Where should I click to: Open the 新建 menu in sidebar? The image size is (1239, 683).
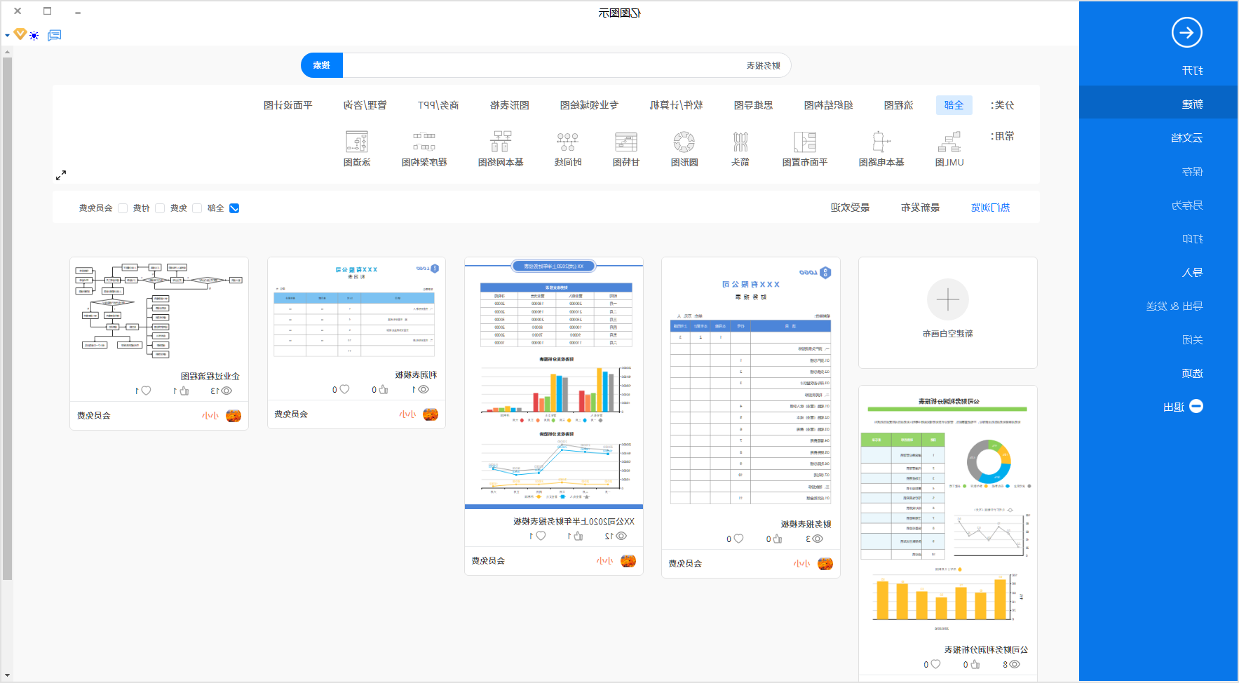1158,104
